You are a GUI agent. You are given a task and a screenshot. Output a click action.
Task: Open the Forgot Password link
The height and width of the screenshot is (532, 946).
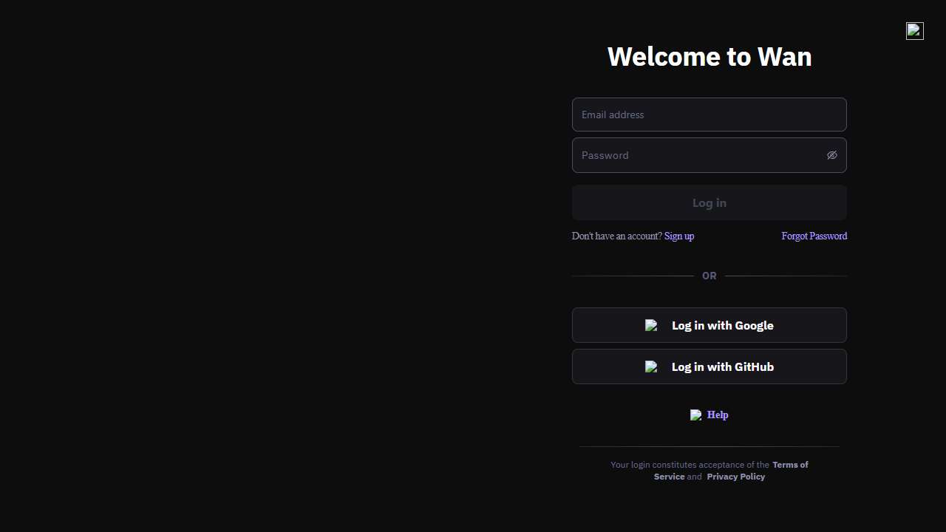[814, 236]
